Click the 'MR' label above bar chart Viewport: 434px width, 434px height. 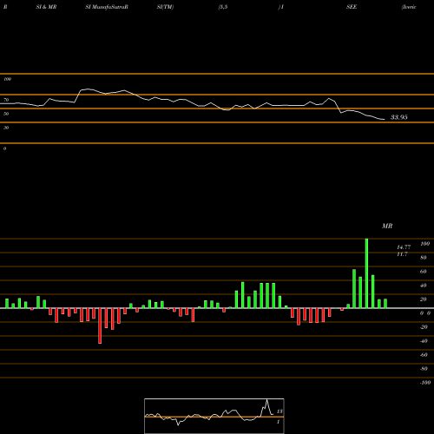coord(387,226)
